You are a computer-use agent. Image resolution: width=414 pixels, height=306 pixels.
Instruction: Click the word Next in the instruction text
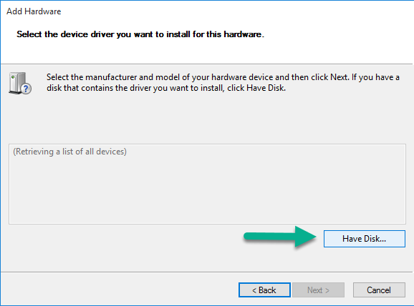339,77
